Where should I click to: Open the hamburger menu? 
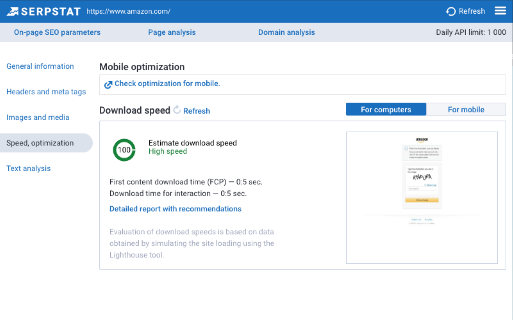tap(500, 11)
